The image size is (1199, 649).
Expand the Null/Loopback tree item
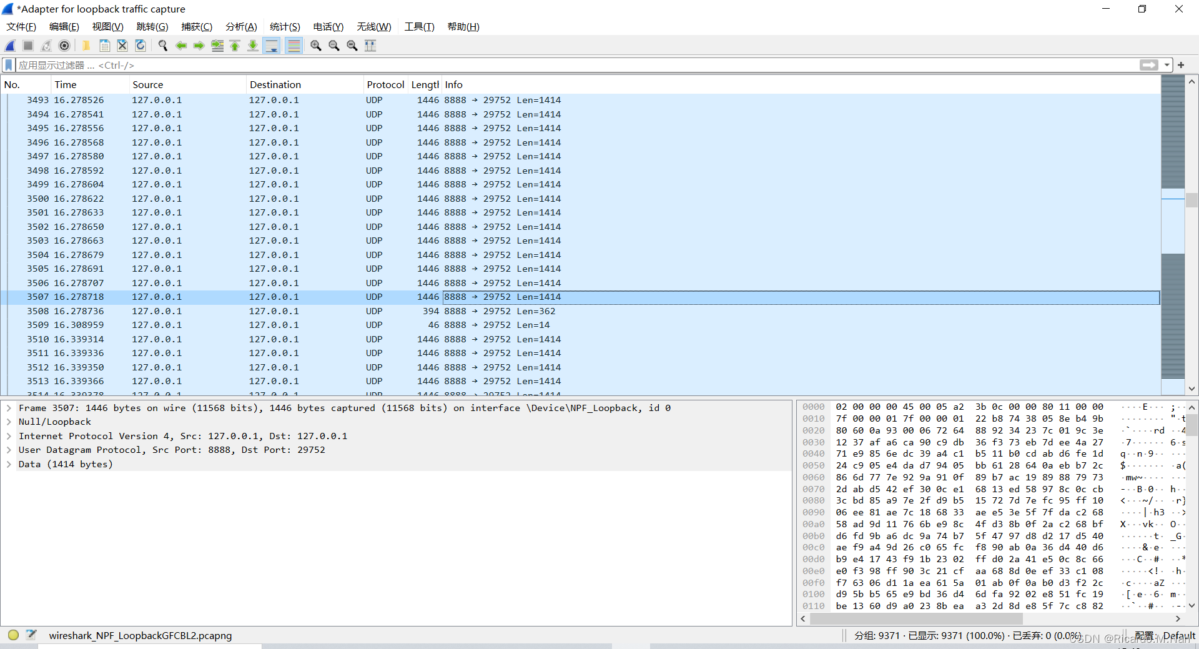[x=9, y=422]
